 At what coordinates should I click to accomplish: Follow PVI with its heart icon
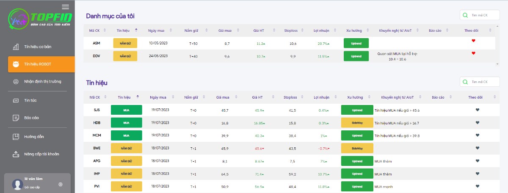[x=478, y=186]
